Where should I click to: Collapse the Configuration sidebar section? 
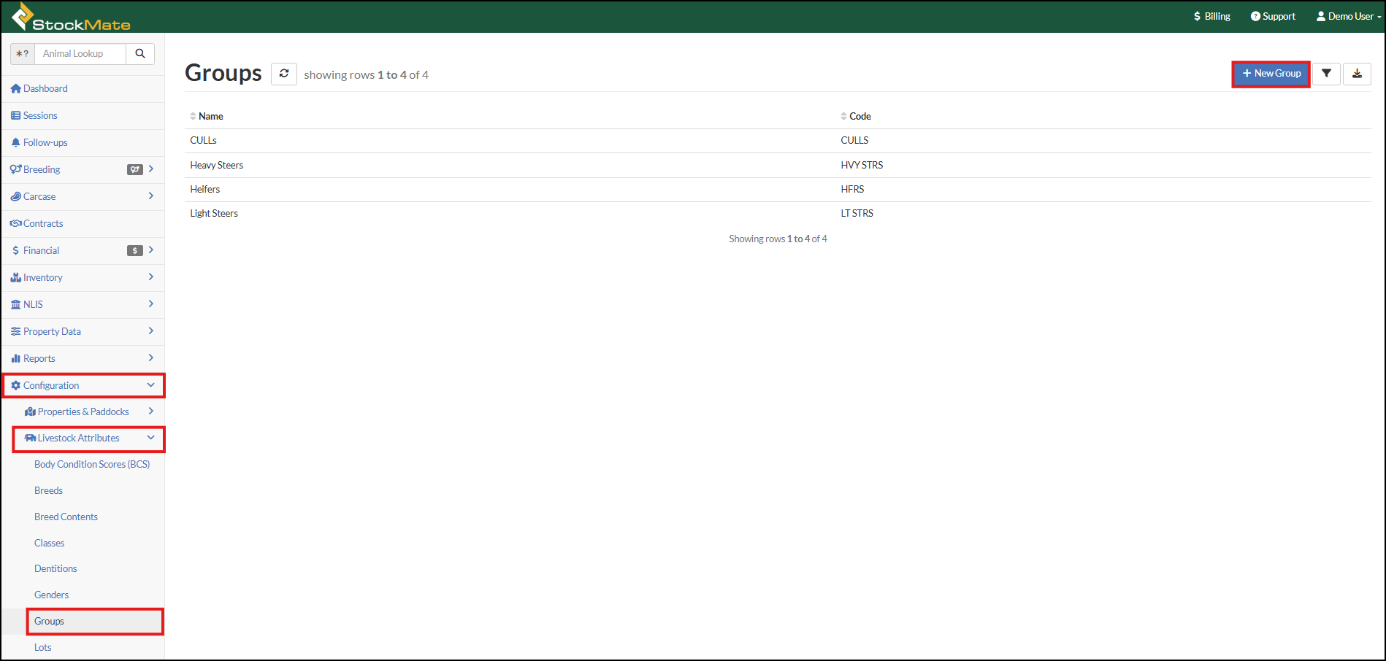click(84, 385)
